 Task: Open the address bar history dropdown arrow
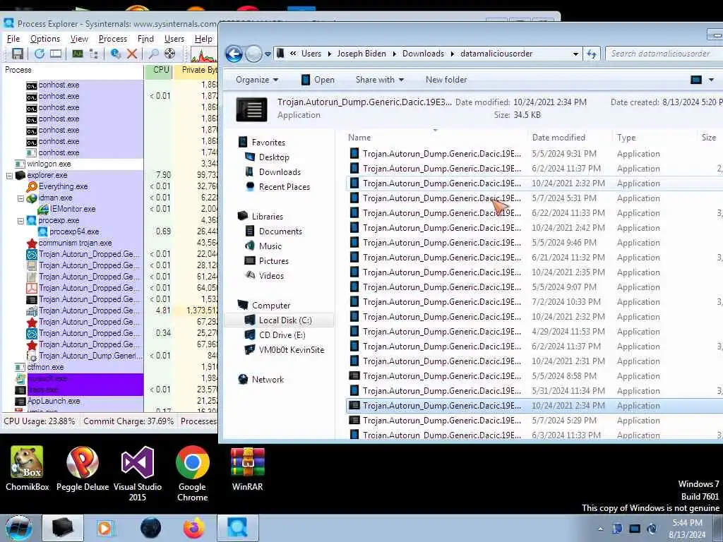coord(575,54)
